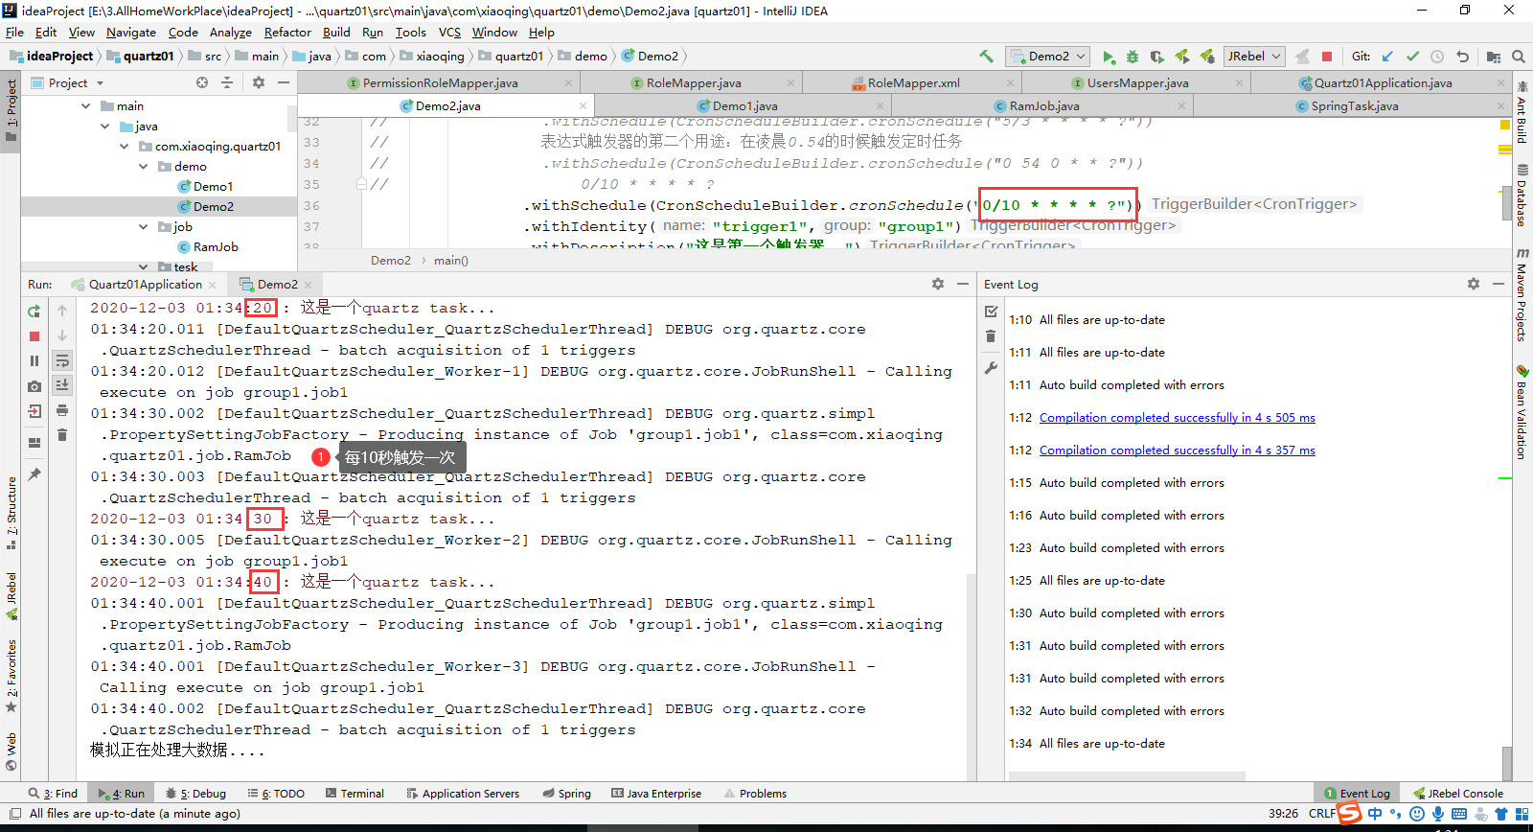Screen dimensions: 1533x832
Task: Open the Event Log wrench settings icon
Action: [x=992, y=368]
